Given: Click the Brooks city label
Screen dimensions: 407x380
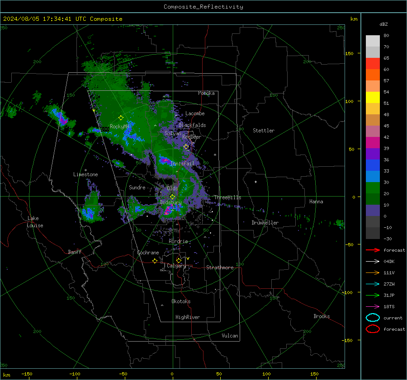Looking at the screenshot, I should pyautogui.click(x=322, y=316).
